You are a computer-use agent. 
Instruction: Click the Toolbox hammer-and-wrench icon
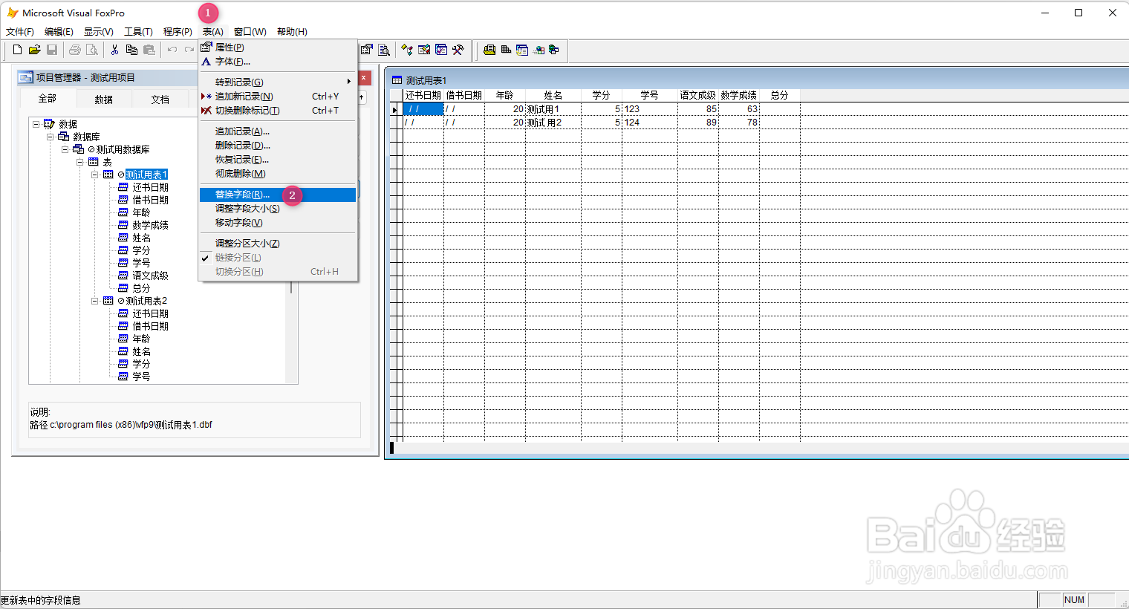458,50
